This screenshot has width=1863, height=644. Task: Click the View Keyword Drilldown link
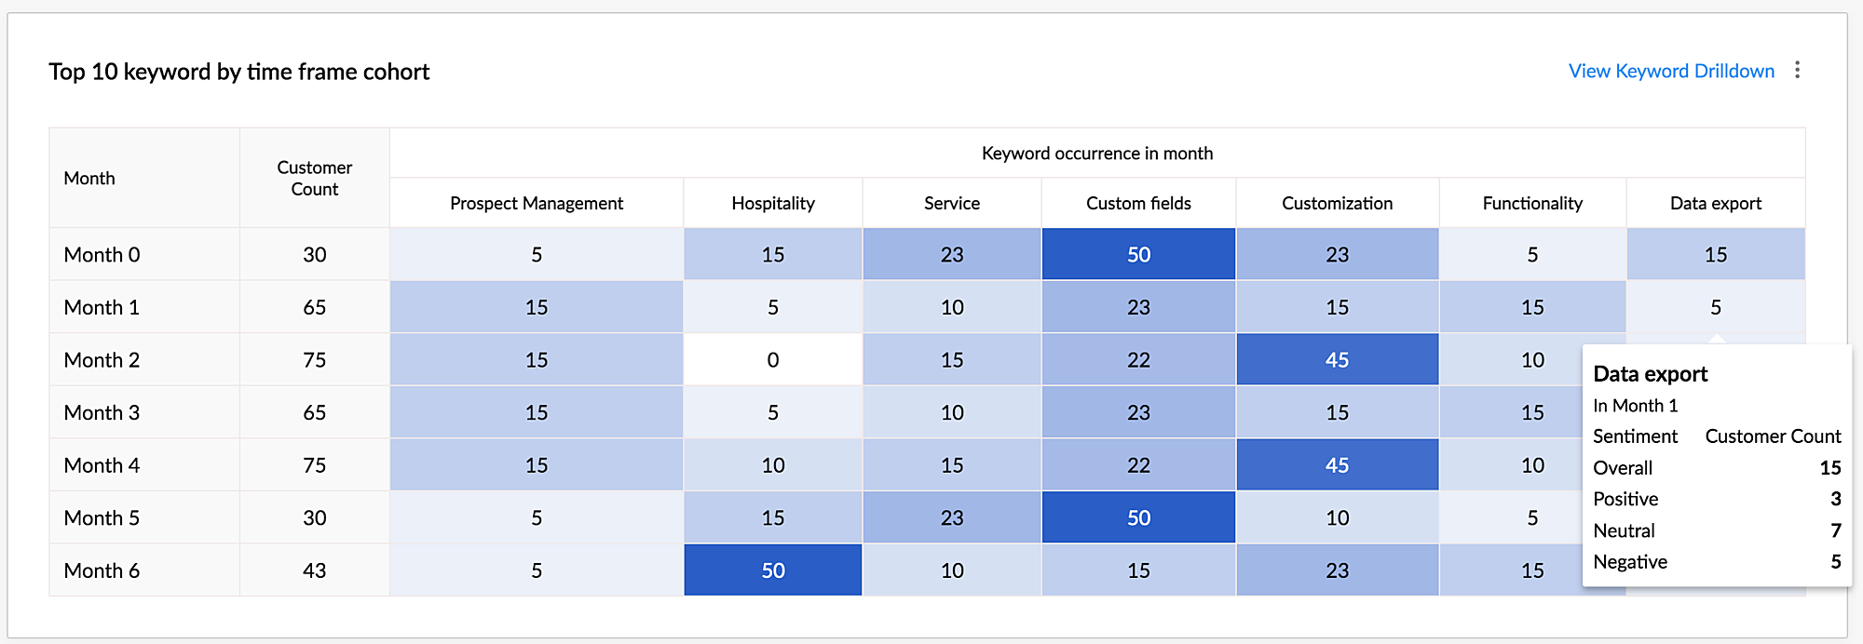[1671, 71]
